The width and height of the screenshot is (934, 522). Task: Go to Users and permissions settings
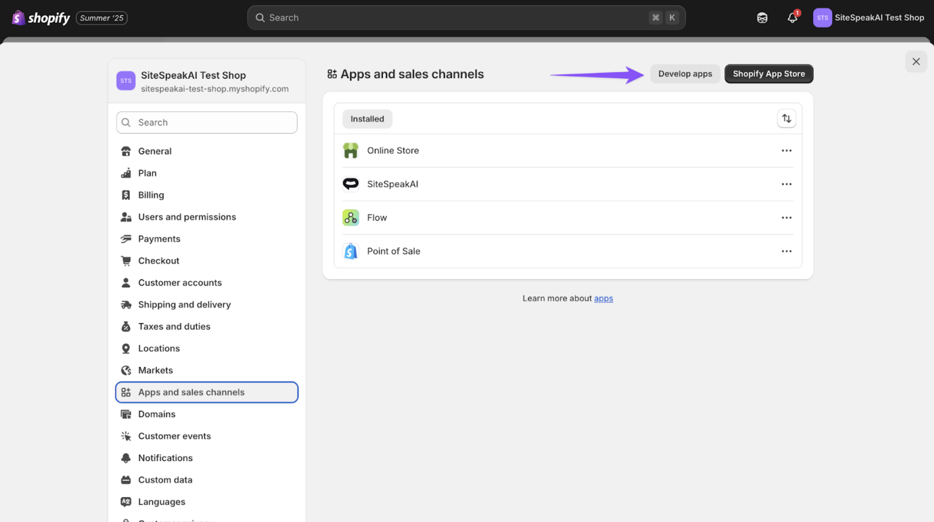pyautogui.click(x=187, y=217)
